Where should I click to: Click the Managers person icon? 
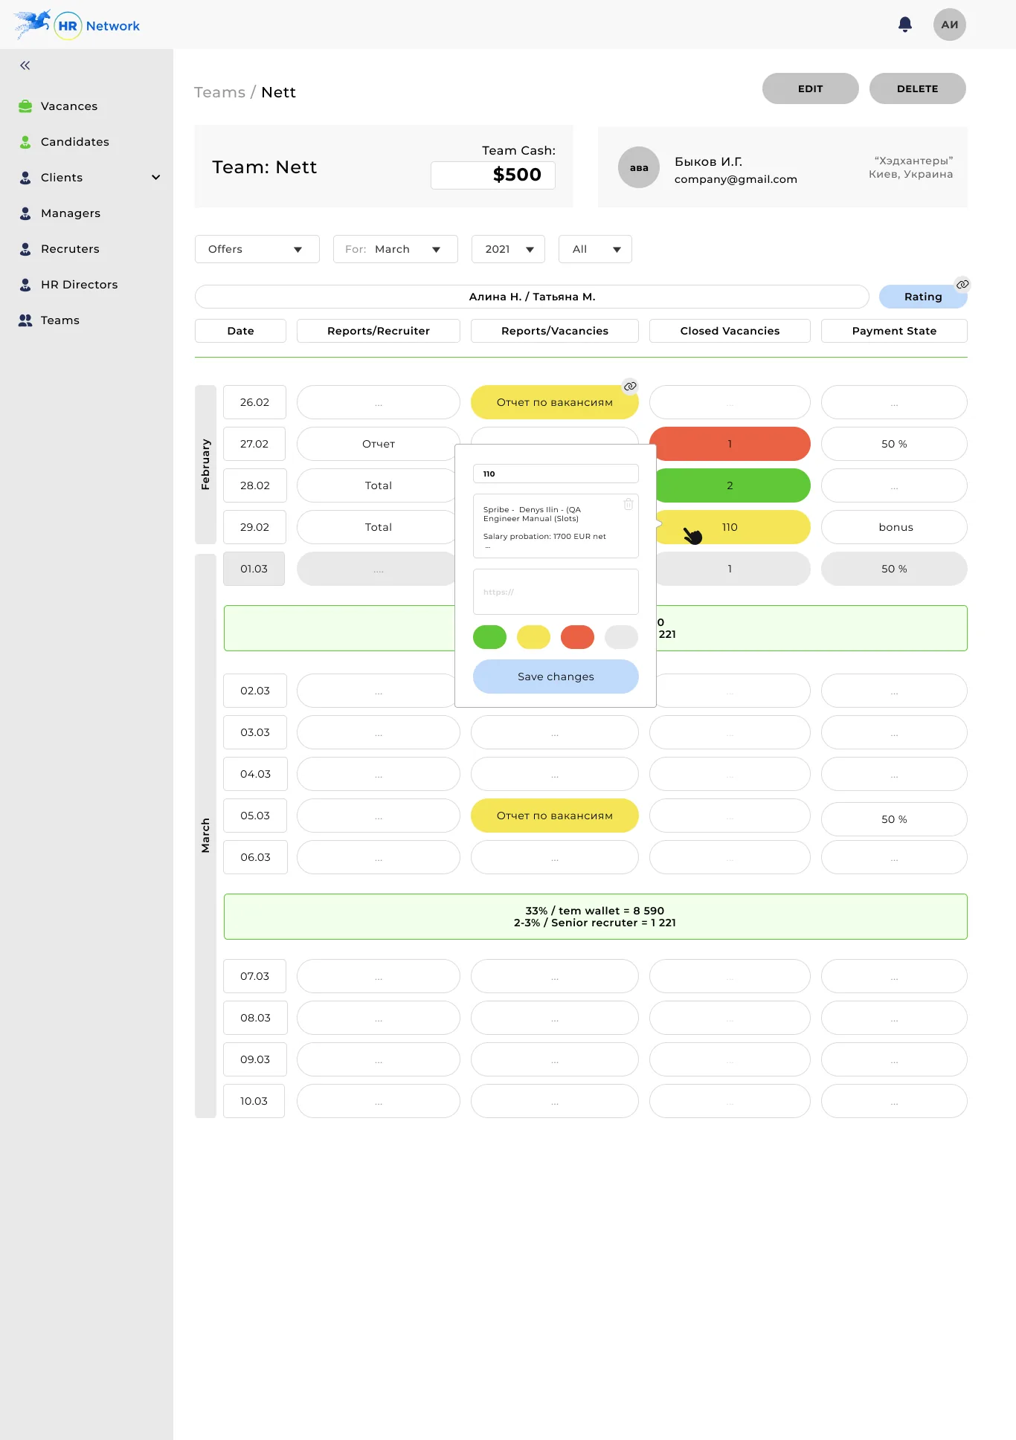[x=25, y=213]
